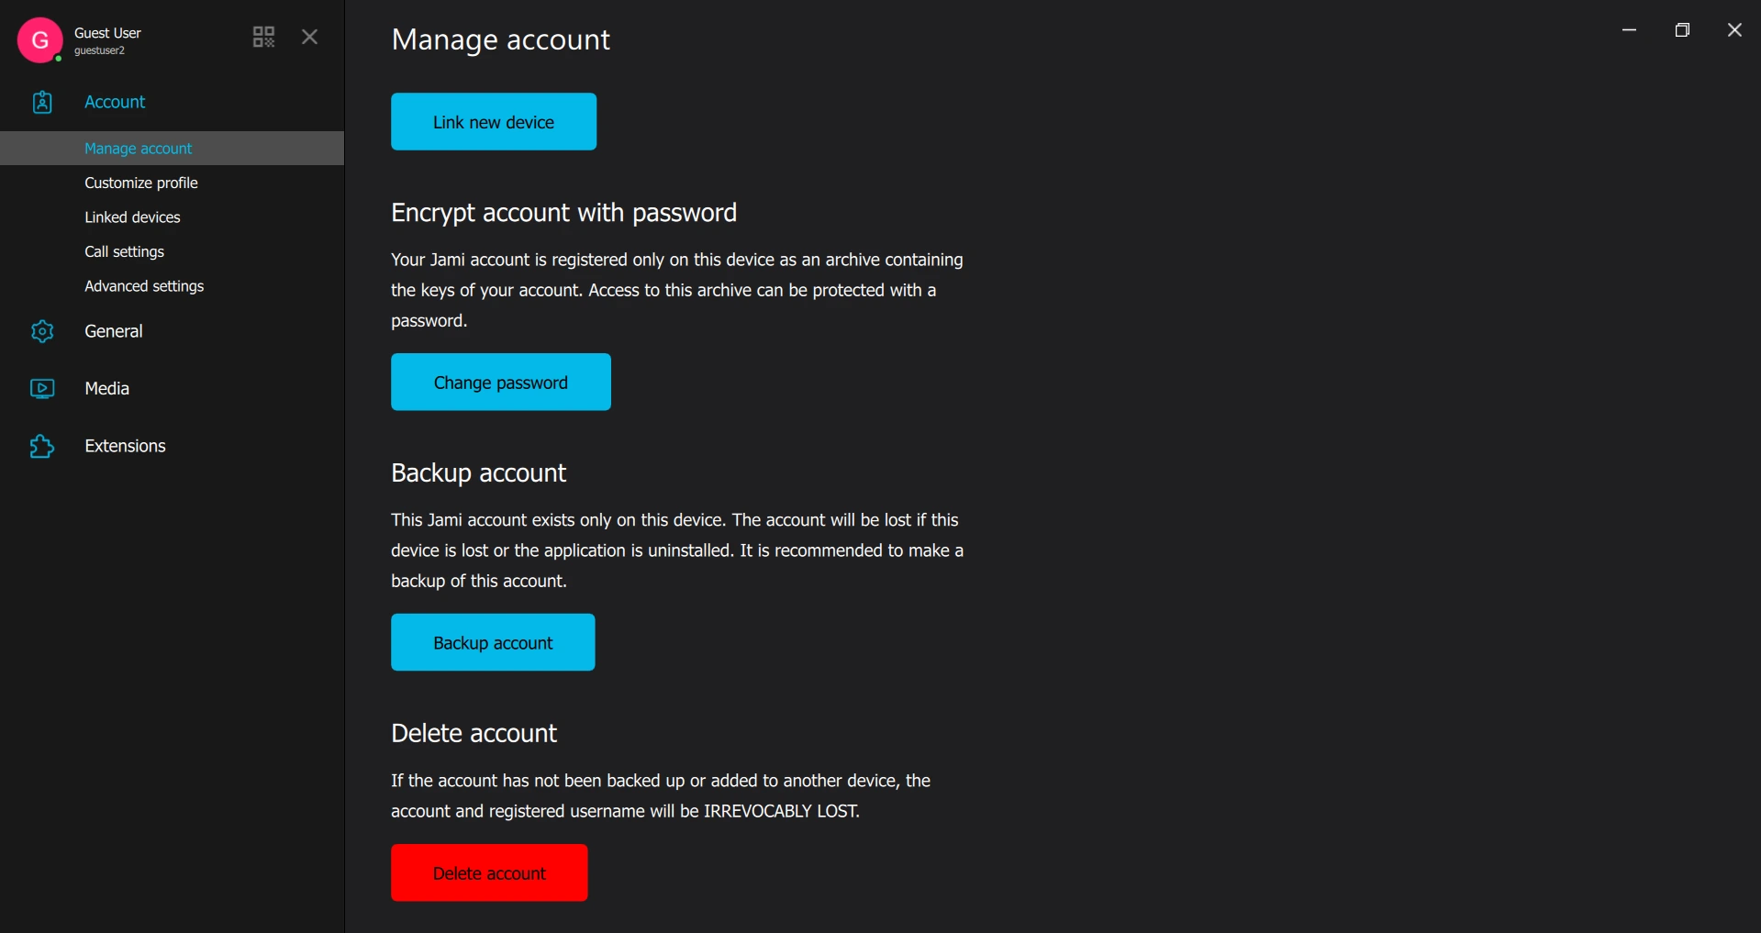Expand the General settings section
1761x933 pixels.
(x=114, y=331)
